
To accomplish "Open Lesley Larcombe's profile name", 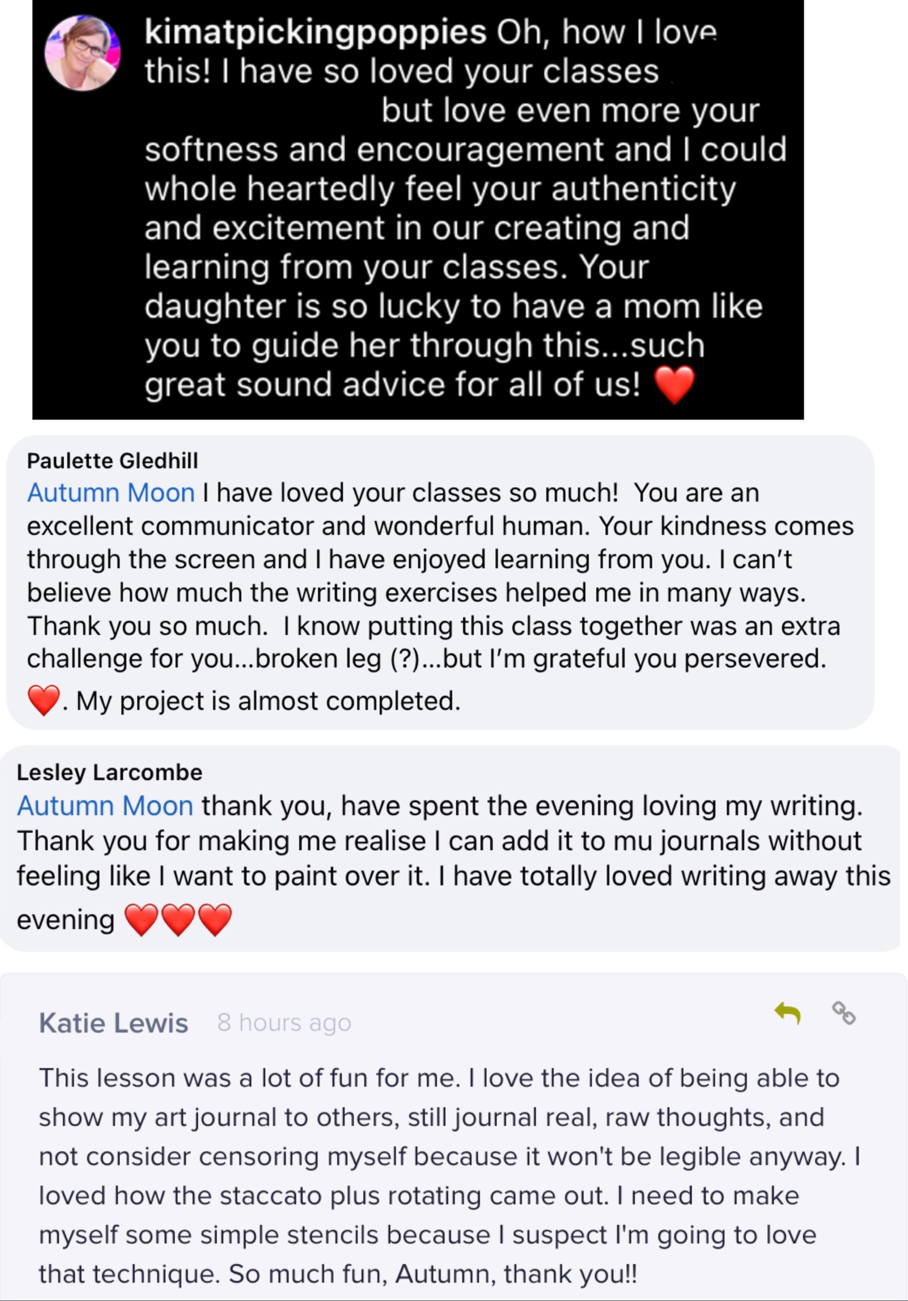I will 109,772.
